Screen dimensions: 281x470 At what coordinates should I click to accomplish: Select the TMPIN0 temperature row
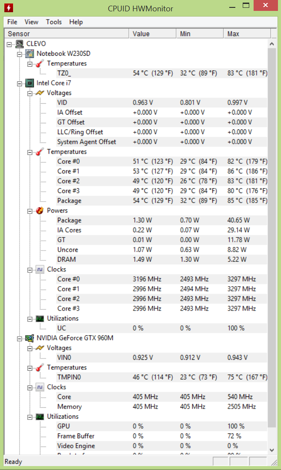pyautogui.click(x=162, y=377)
